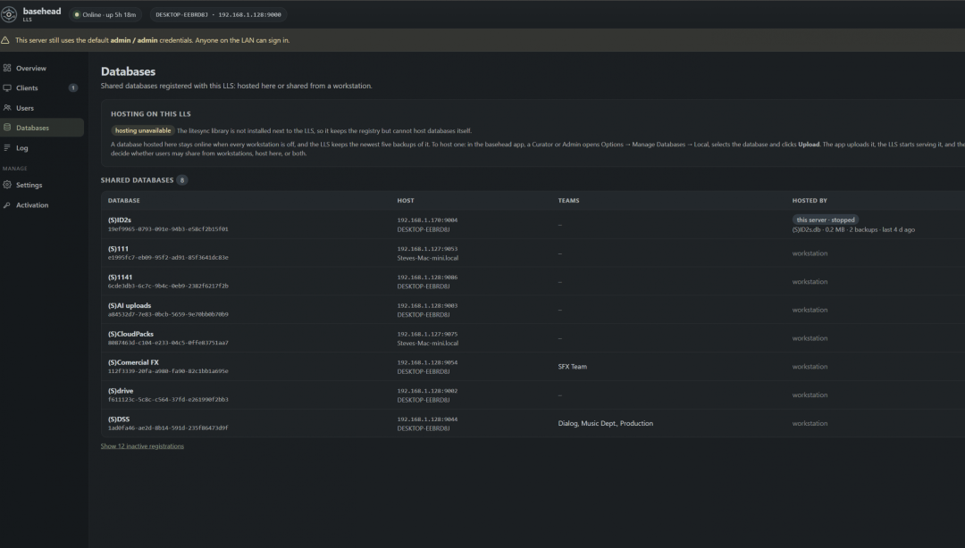965x548 pixels.
Task: Click host 192.168.1.170:9004
Action: (427, 220)
